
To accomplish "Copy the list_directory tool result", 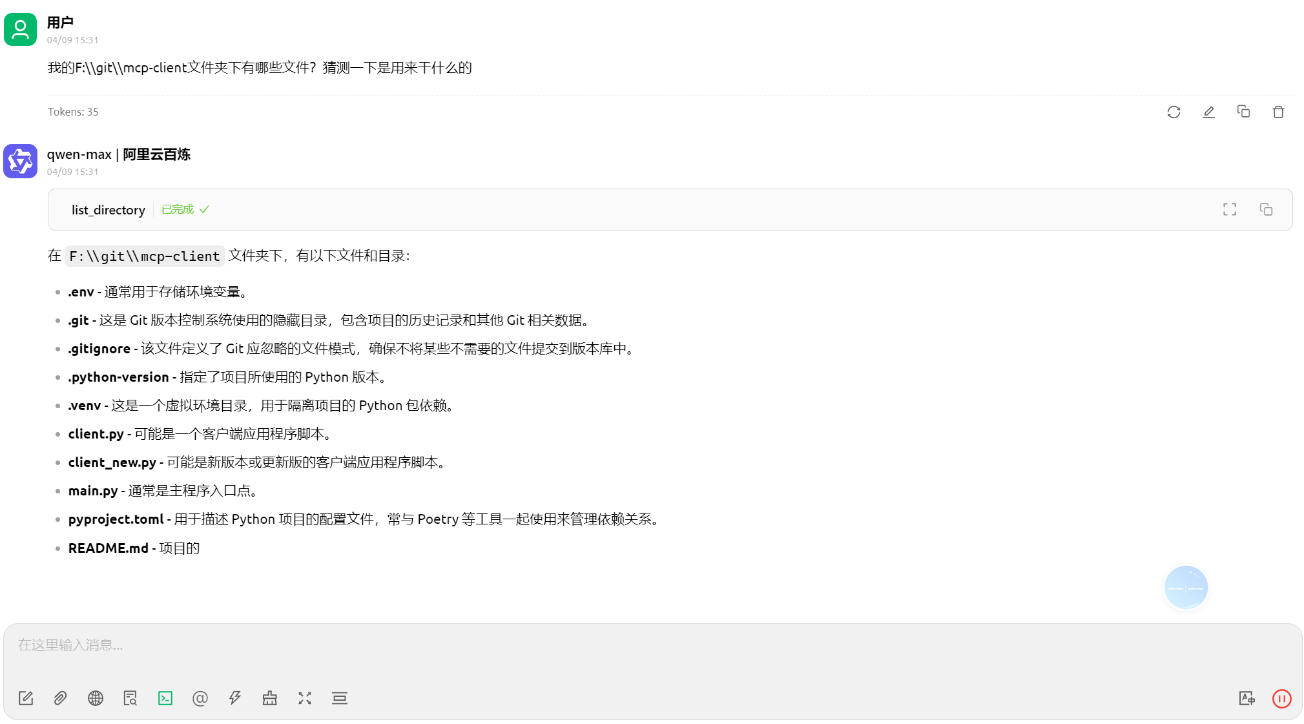I will [x=1266, y=209].
